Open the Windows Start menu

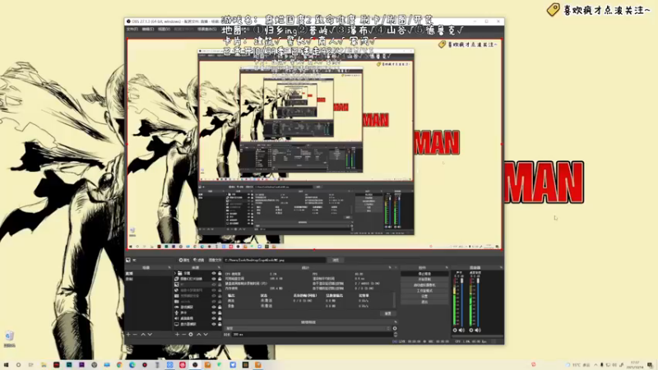tap(6, 365)
